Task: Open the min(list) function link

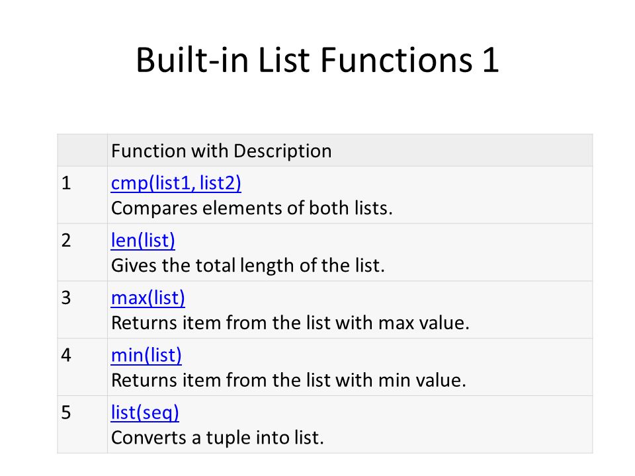Action: point(146,356)
